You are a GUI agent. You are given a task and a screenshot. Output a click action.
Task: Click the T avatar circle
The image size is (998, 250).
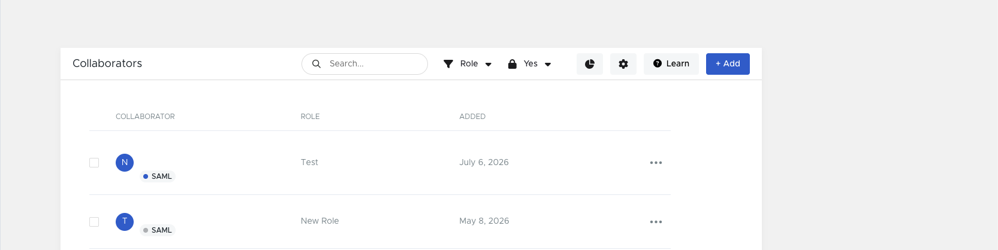125,222
